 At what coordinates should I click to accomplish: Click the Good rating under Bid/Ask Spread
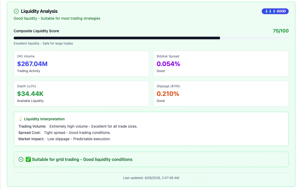coord(161,71)
